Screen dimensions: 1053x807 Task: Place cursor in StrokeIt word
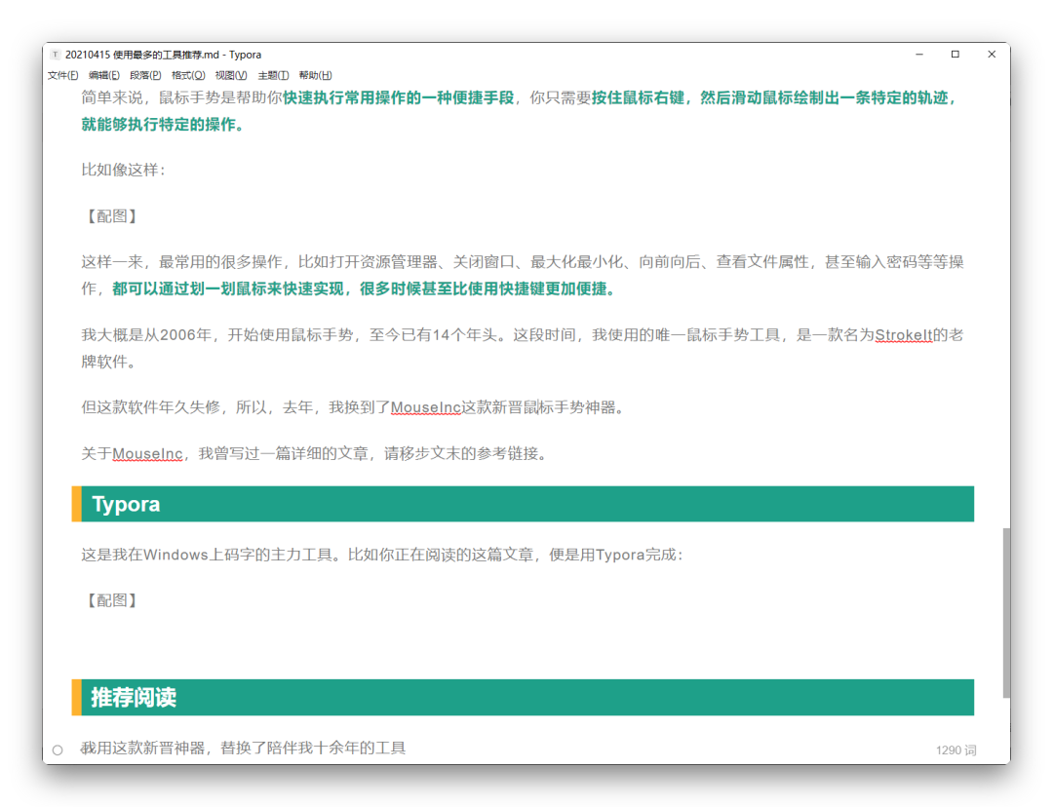click(904, 335)
